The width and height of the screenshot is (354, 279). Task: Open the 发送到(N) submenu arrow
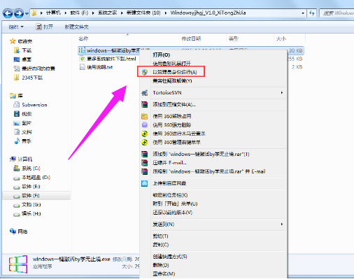click(x=282, y=224)
